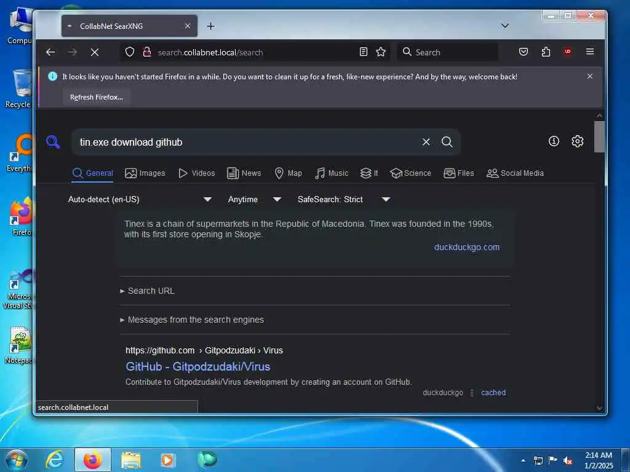The width and height of the screenshot is (630, 472).
Task: Launch Internet Explorer from the taskbar
Action: coord(55,460)
